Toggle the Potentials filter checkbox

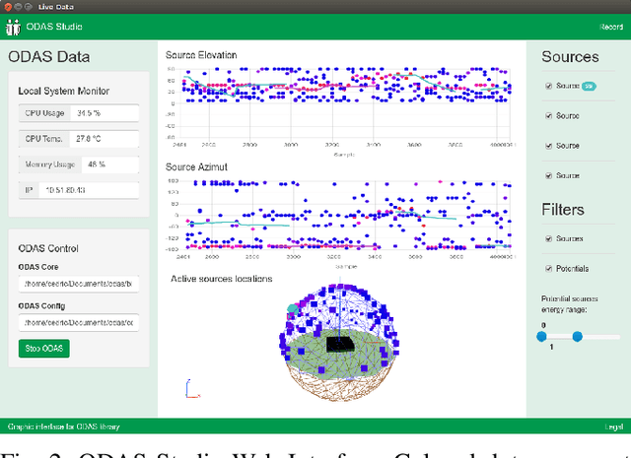pos(549,267)
